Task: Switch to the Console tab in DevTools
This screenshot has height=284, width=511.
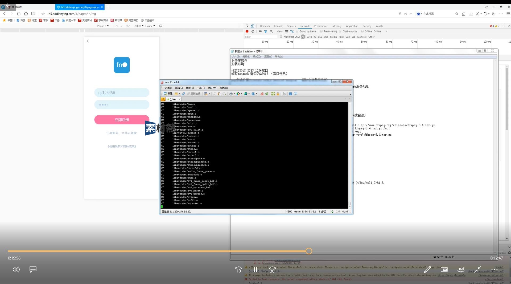Action: point(278,26)
